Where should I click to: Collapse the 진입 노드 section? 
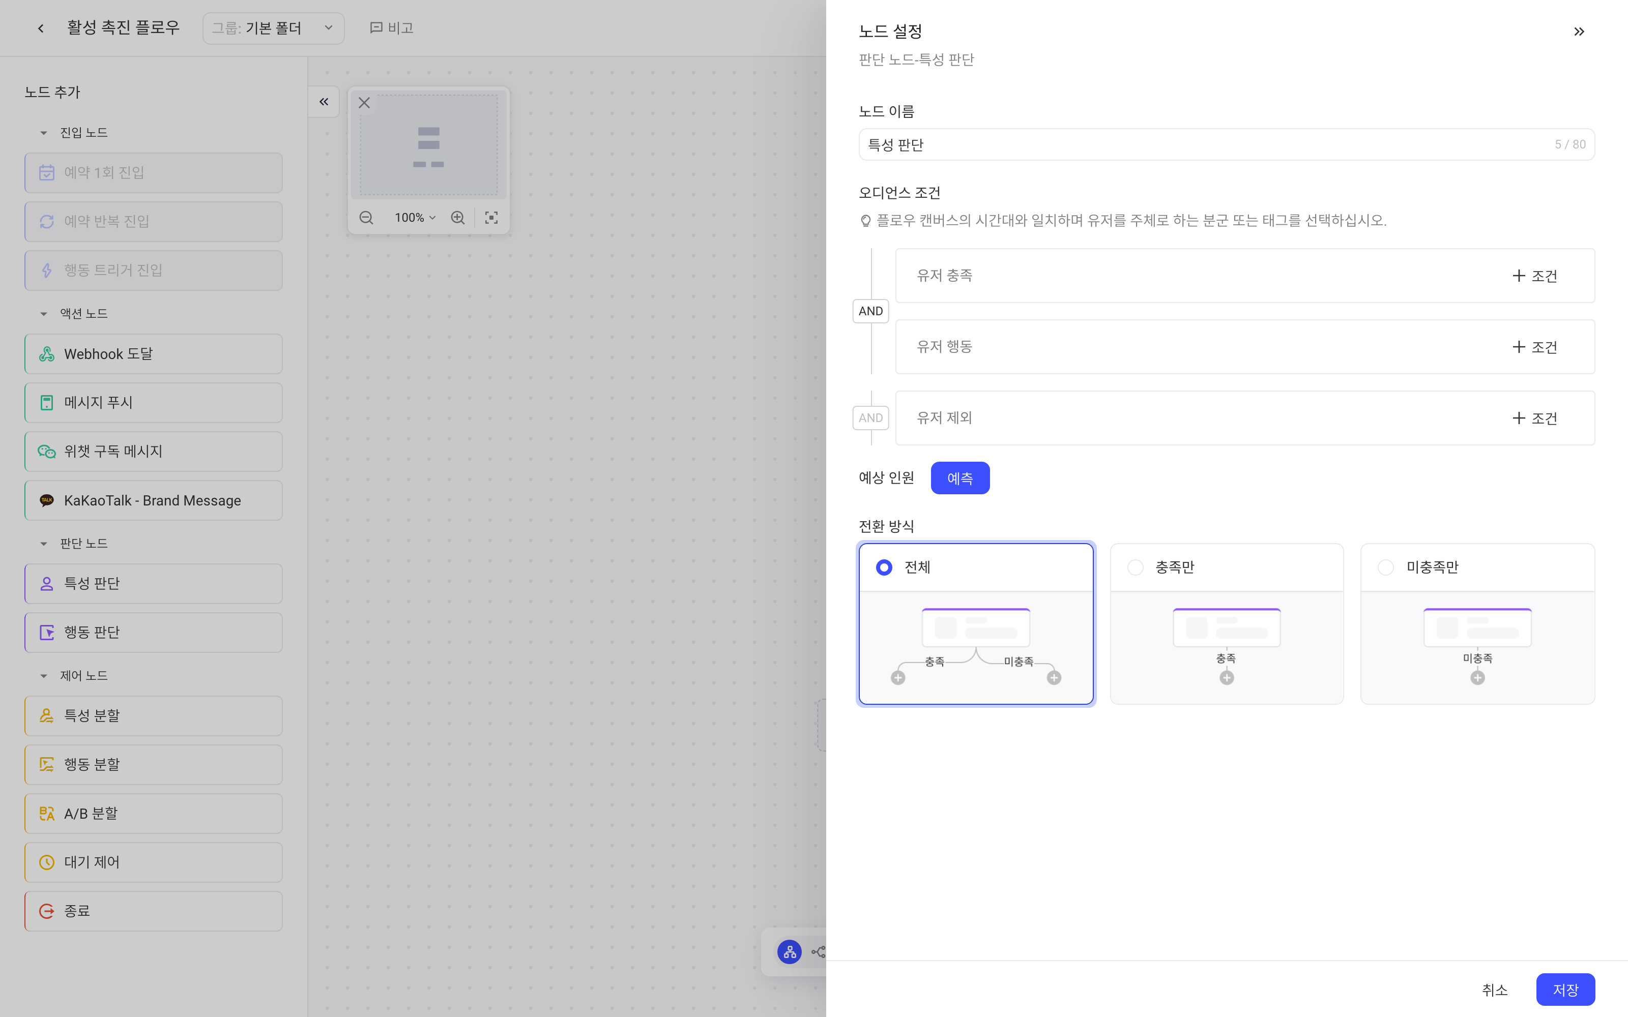44,133
